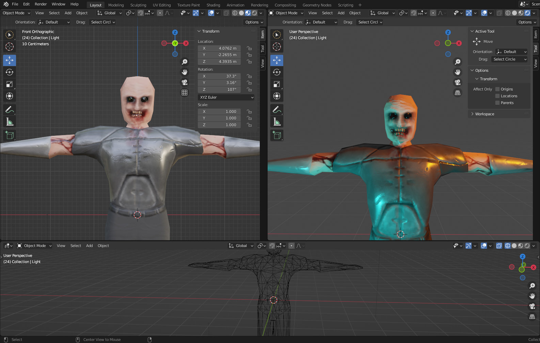Click the pan hand icon in bottom viewport

point(532,296)
